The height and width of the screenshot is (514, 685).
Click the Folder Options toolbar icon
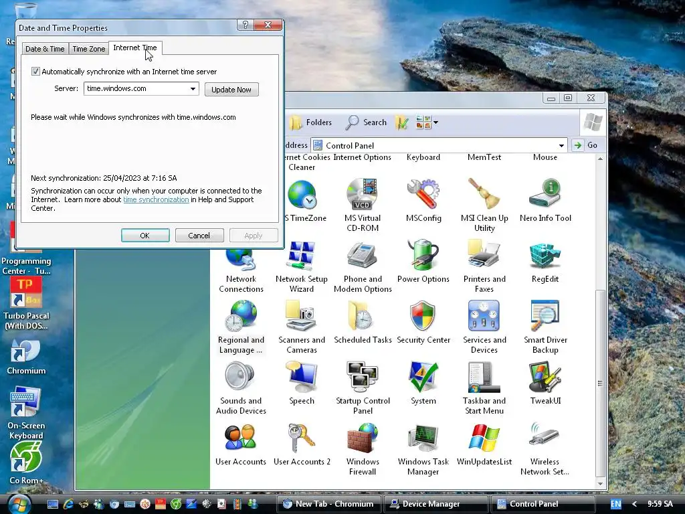tap(401, 123)
